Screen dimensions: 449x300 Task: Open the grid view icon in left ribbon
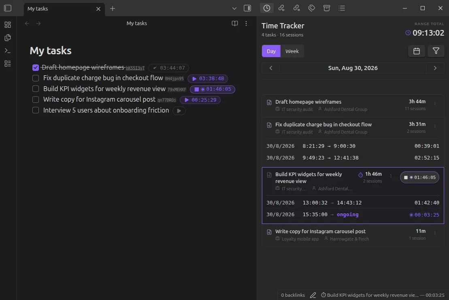(8, 25)
